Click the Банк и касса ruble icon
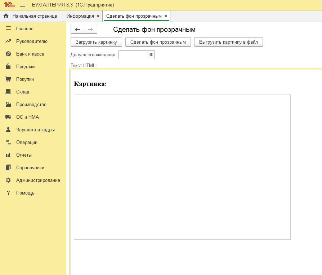 8,54
